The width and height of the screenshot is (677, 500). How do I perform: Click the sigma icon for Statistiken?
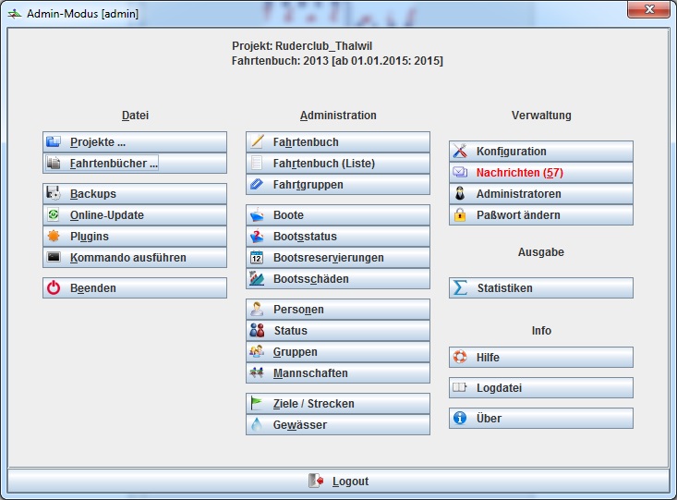point(460,288)
